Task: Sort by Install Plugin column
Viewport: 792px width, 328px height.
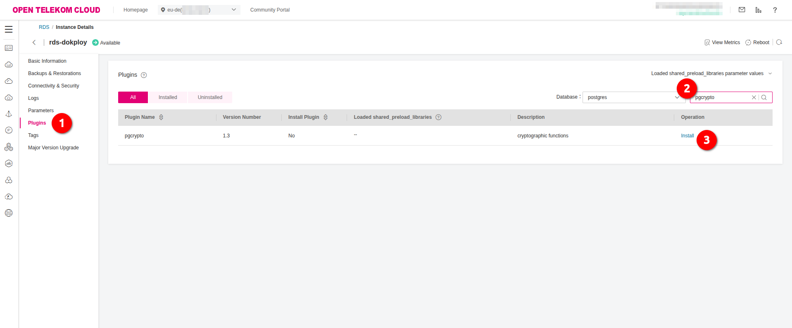Action: [326, 117]
